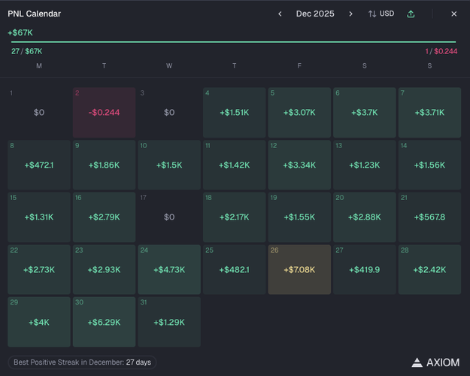Click the win/loss ratio progress bar
Screen dimensions: 470x376
click(x=232, y=42)
